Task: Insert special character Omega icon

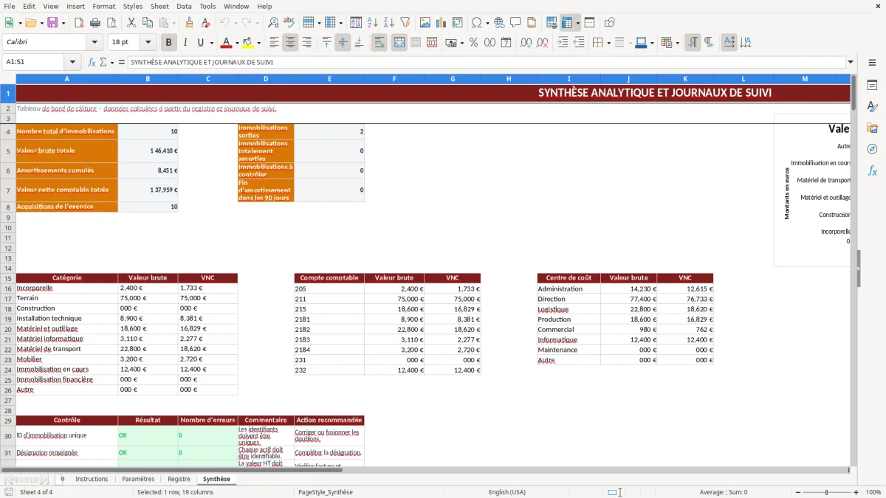Action: point(476,23)
